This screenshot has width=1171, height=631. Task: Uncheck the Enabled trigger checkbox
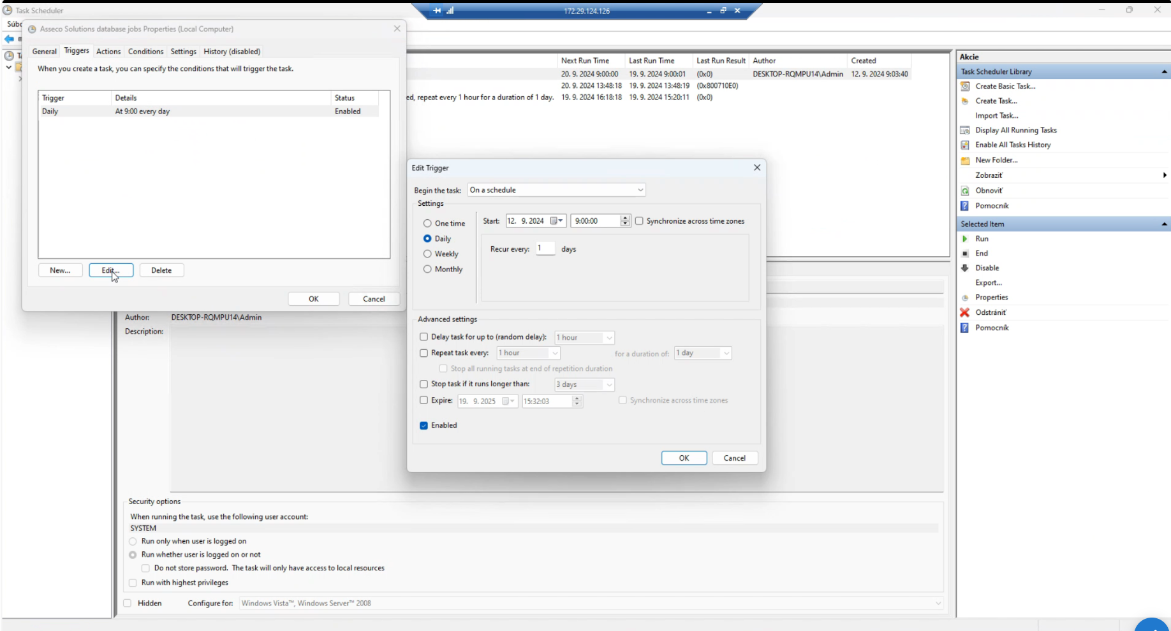423,425
